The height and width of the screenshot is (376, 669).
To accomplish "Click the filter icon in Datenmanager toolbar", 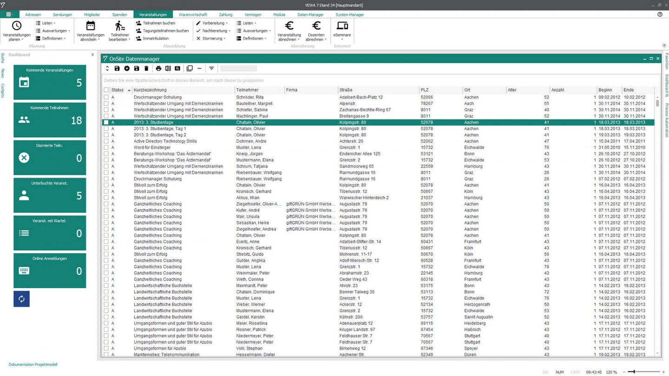I will point(211,68).
